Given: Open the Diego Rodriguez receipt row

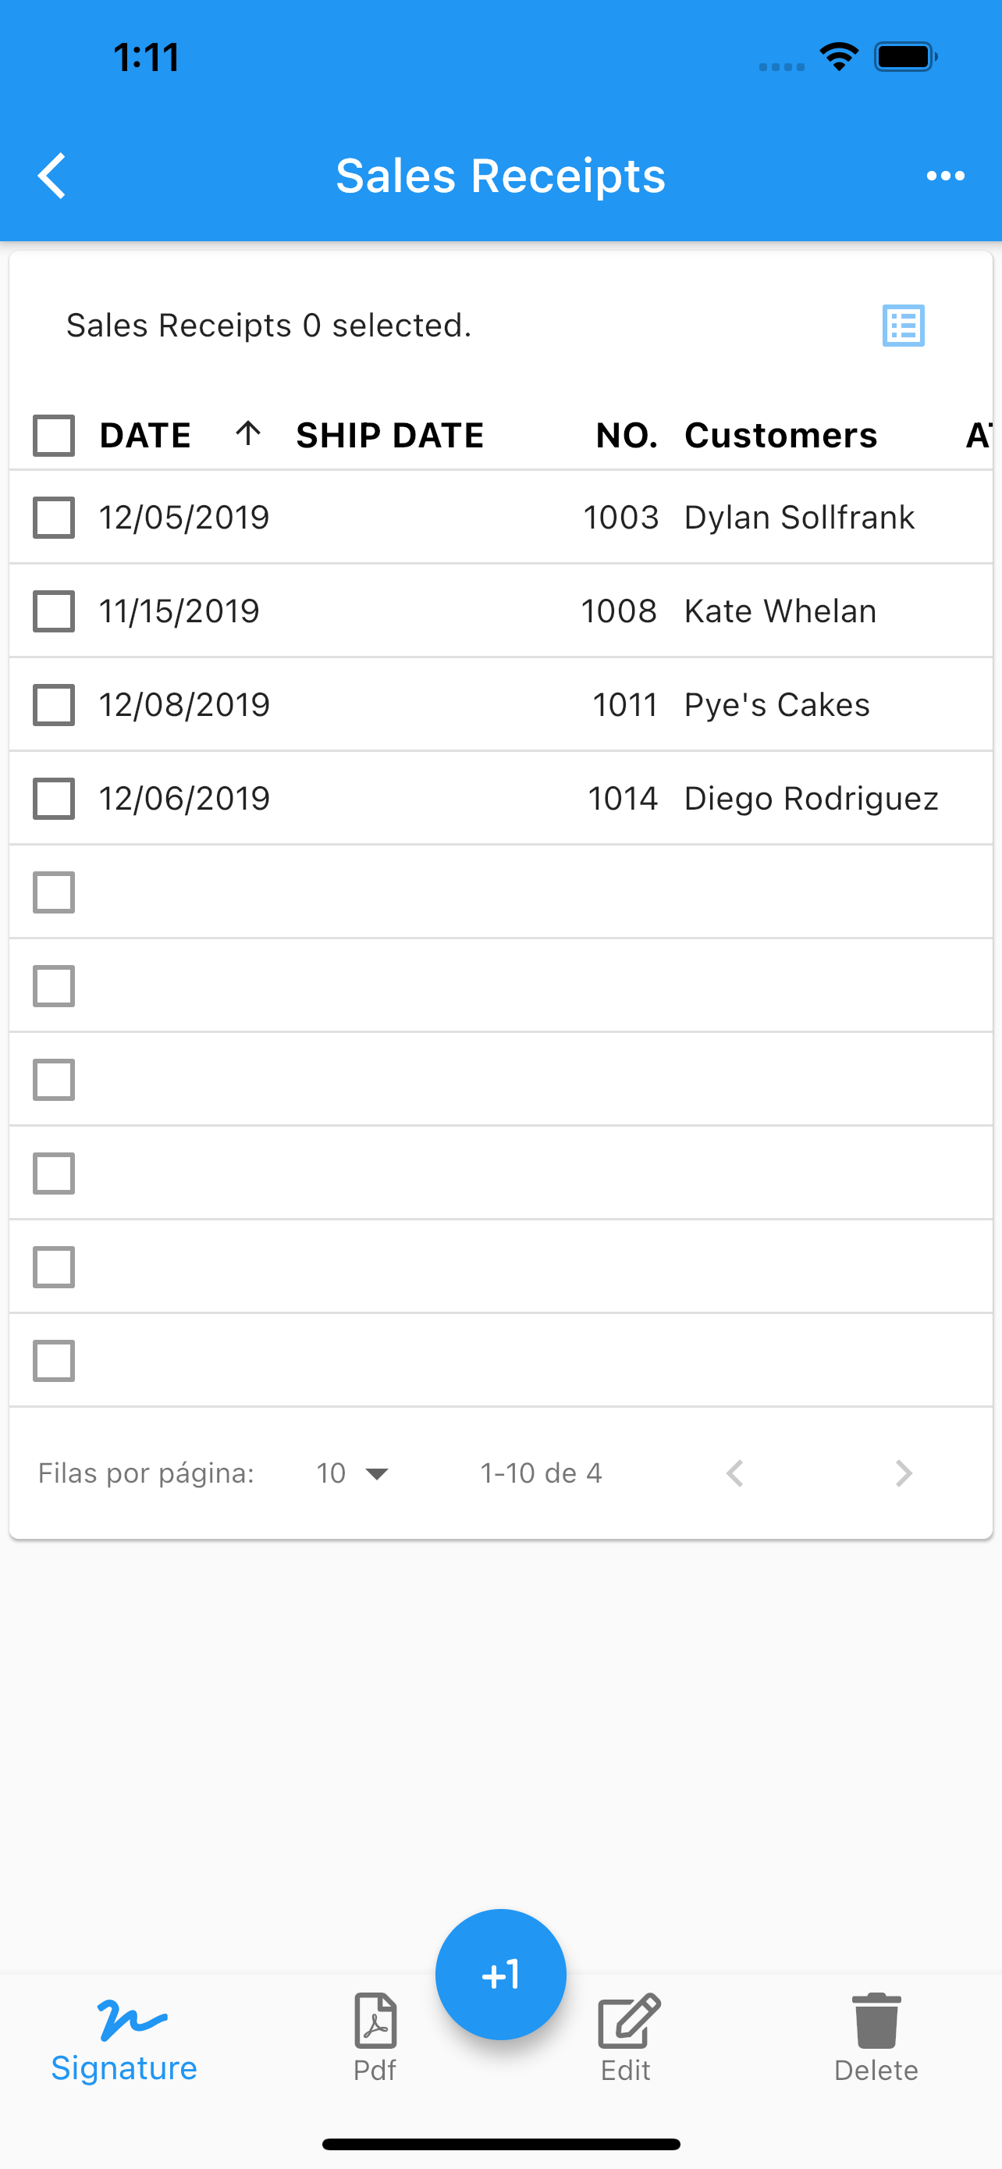Looking at the screenshot, I should (x=500, y=798).
